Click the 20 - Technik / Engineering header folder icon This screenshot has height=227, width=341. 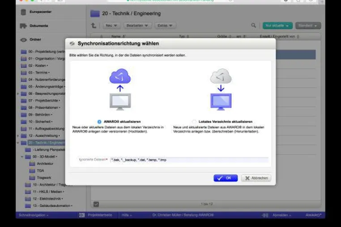coord(95,13)
